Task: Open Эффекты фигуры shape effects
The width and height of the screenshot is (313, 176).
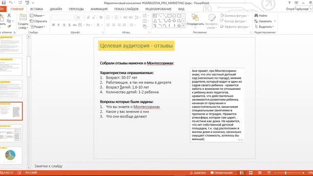Action: coord(235,26)
